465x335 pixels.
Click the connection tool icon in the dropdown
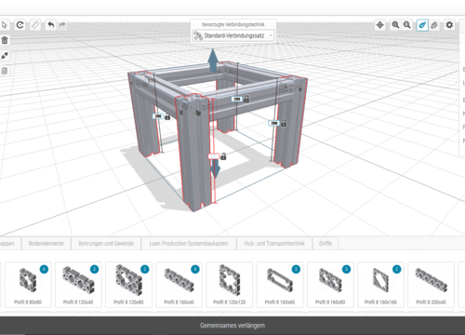pos(198,35)
